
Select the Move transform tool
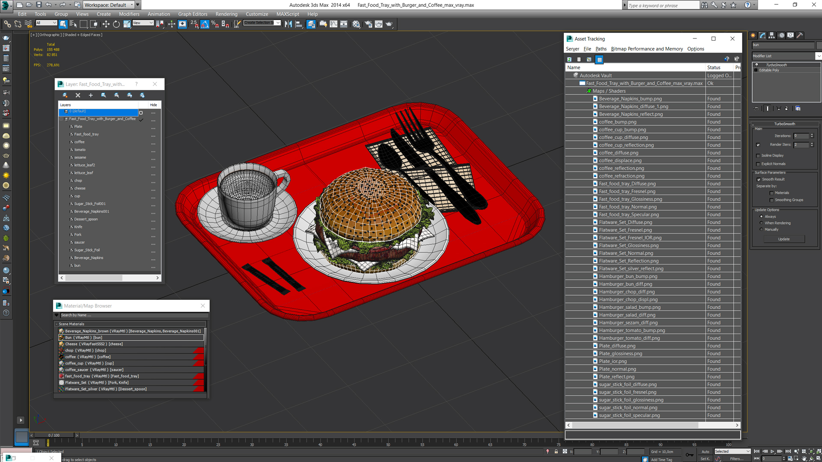click(106, 24)
